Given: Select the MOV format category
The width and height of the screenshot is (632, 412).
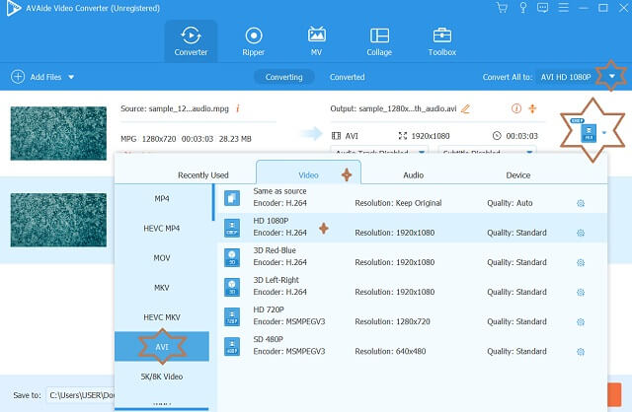Looking at the screenshot, I should [163, 260].
